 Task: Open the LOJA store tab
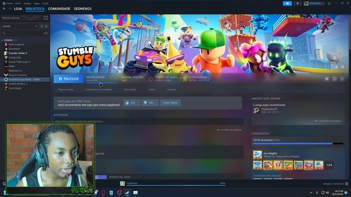(18, 9)
